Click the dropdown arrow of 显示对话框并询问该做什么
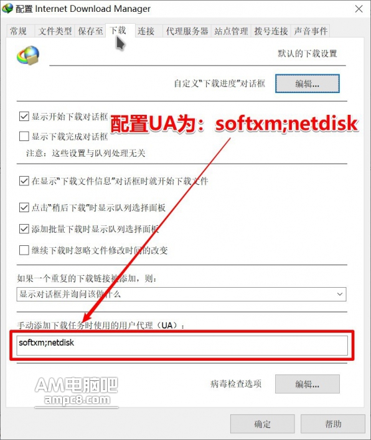371x440 pixels. click(x=340, y=294)
